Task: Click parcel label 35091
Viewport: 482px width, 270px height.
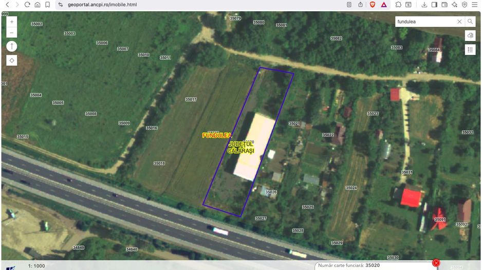Action: pyautogui.click(x=440, y=219)
